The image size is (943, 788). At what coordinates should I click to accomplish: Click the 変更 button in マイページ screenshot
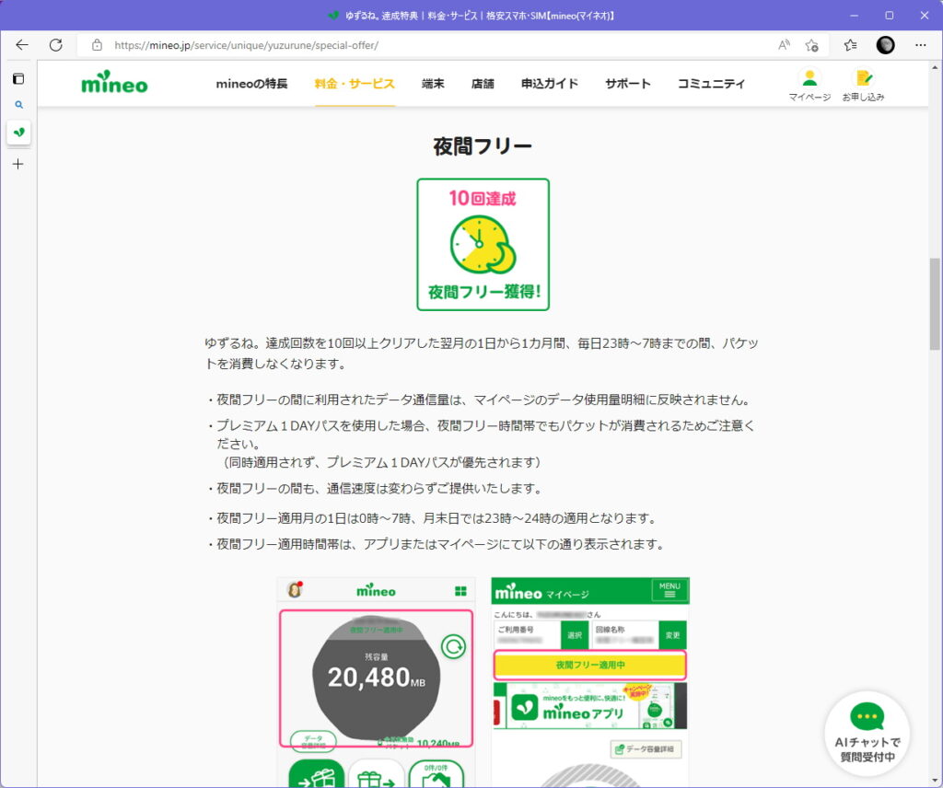(x=672, y=635)
